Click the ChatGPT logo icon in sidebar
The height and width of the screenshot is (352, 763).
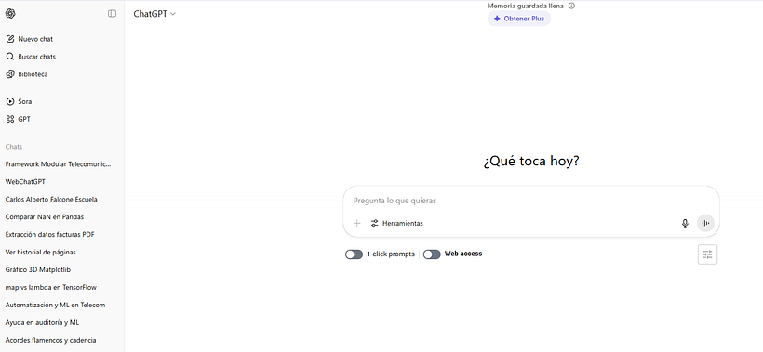coord(10,14)
